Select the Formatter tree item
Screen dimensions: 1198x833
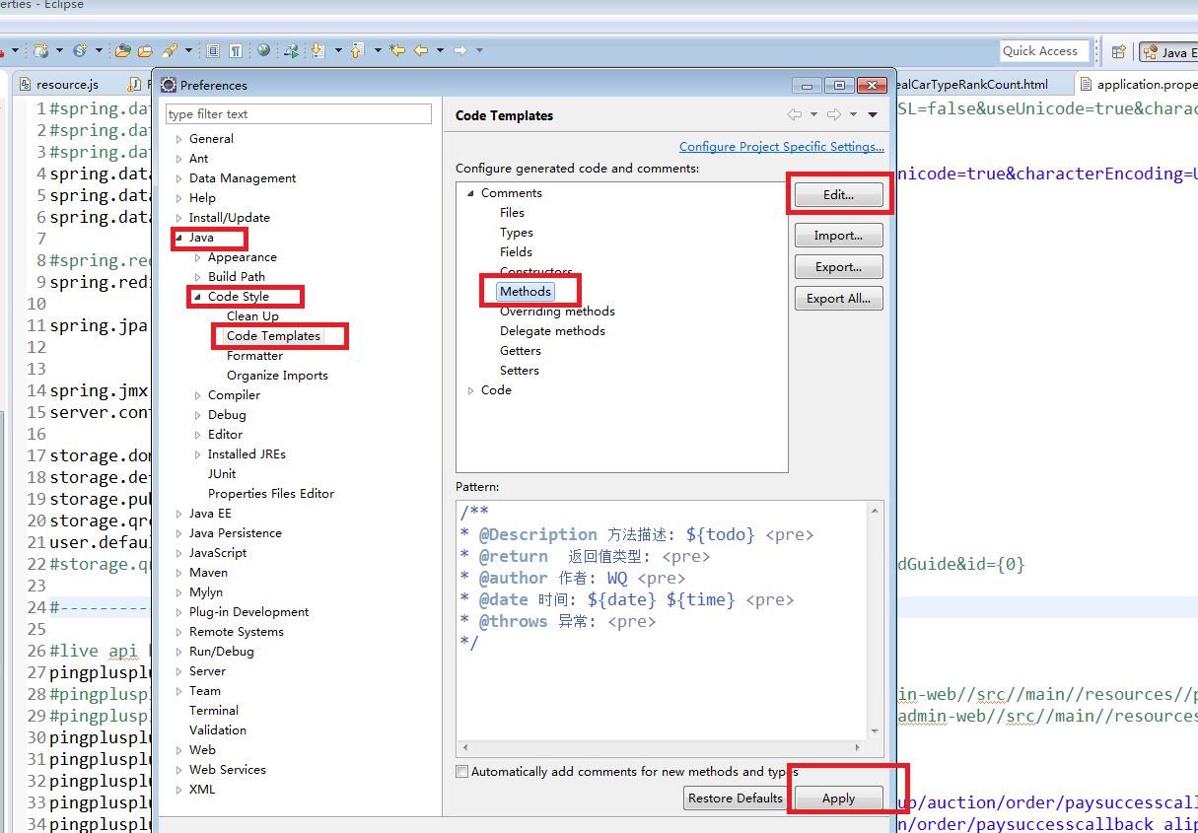click(x=254, y=356)
